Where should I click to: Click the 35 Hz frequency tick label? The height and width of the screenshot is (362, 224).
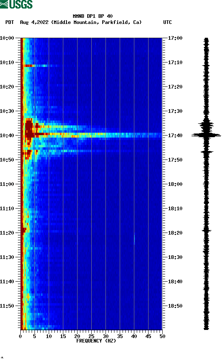120,336
